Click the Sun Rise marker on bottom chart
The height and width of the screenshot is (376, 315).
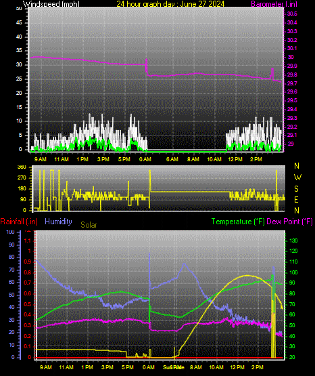tap(174, 367)
